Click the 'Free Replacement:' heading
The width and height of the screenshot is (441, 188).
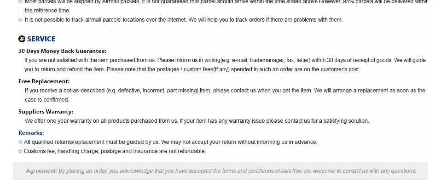point(44,81)
